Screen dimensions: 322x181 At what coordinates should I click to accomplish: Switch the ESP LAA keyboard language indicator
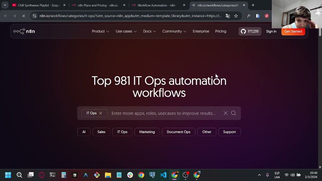(x=277, y=175)
